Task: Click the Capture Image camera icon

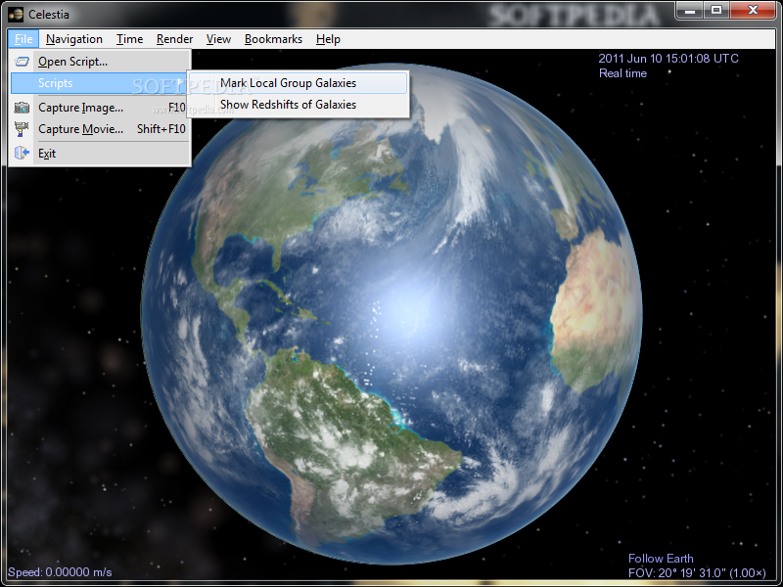Action: point(22,108)
